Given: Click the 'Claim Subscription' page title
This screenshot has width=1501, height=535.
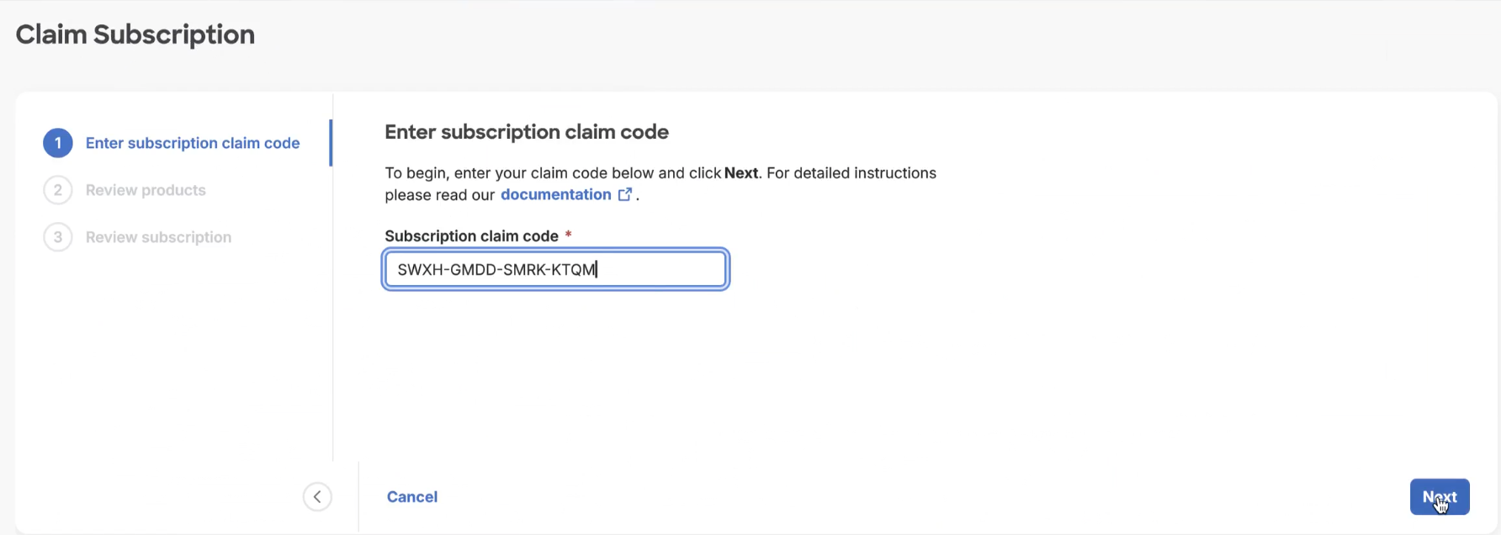Looking at the screenshot, I should point(135,34).
